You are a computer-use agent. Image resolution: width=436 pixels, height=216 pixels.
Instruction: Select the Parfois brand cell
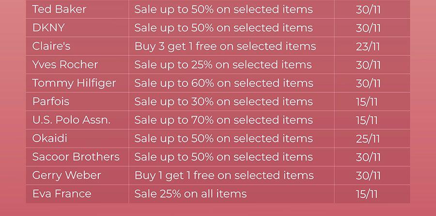pyautogui.click(x=78, y=101)
